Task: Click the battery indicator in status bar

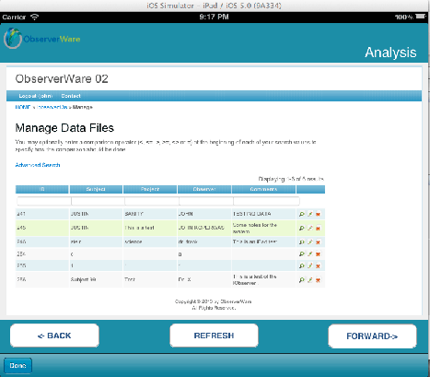Action: coord(421,17)
